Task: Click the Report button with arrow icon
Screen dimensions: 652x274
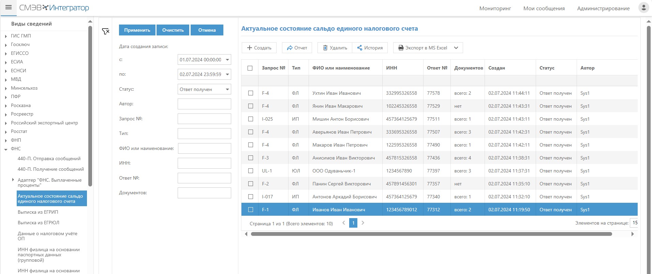Action: click(297, 48)
